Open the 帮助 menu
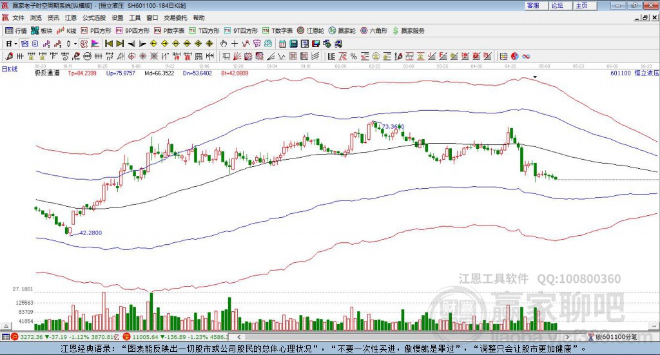Image resolution: width=660 pixels, height=355 pixels. [199, 17]
